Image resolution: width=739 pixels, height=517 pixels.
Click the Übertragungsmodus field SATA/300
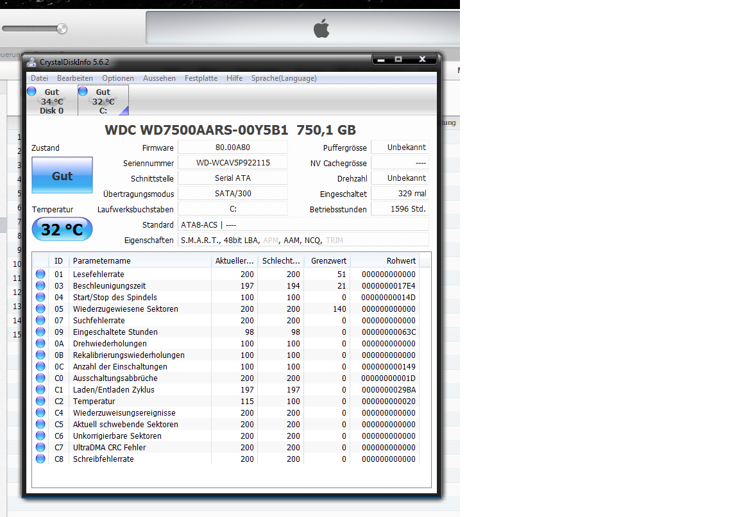233,193
